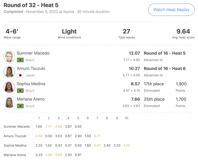Open Summer Macedo athlete name link
This screenshot has height=160, width=198.
(x=33, y=53)
